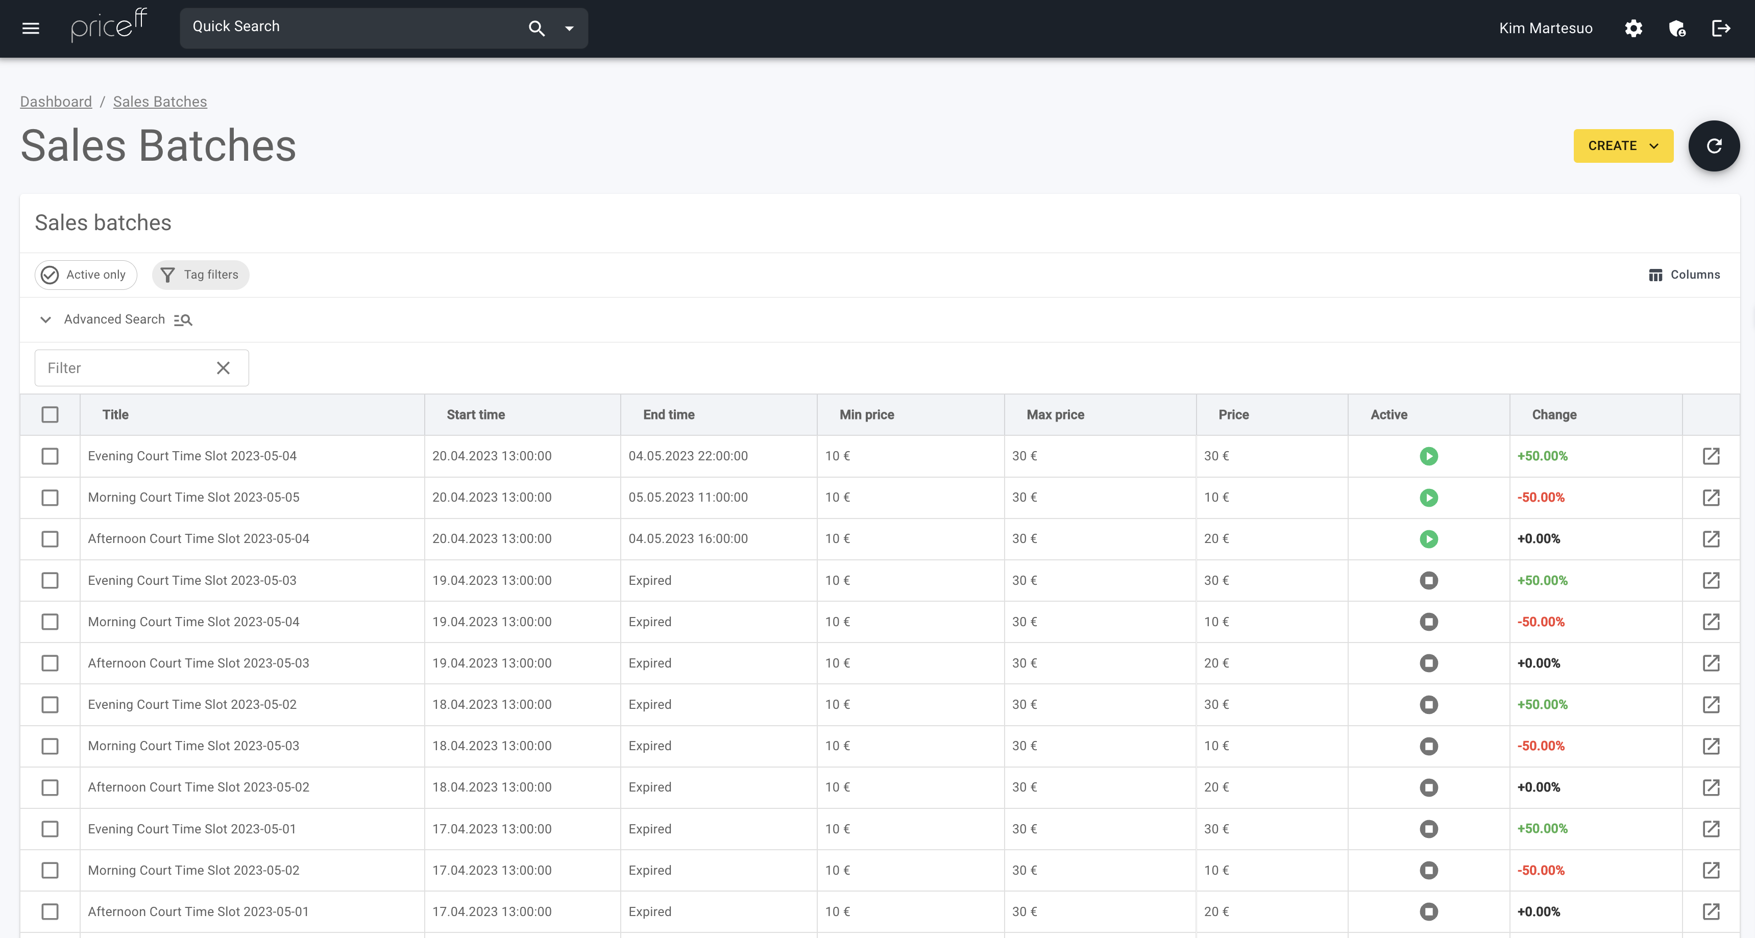Screen dimensions: 1755x938
Task: Toggle the select-all header checkbox
Action: pos(50,414)
